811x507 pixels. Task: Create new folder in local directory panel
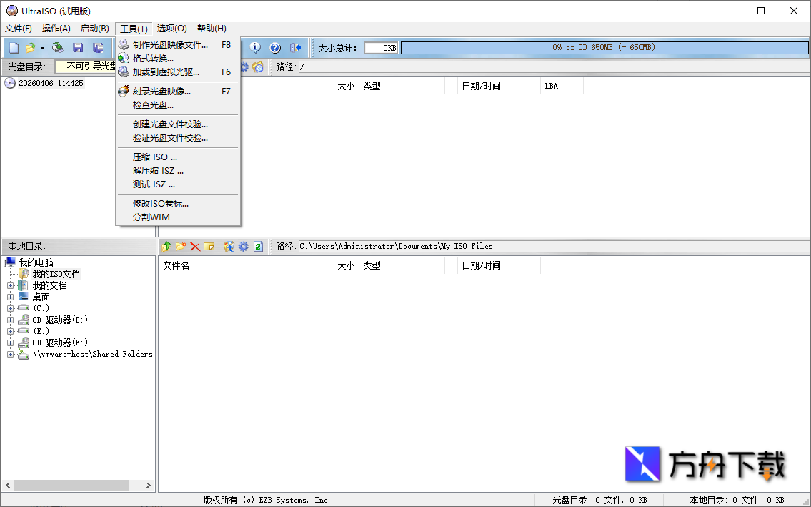(x=180, y=246)
